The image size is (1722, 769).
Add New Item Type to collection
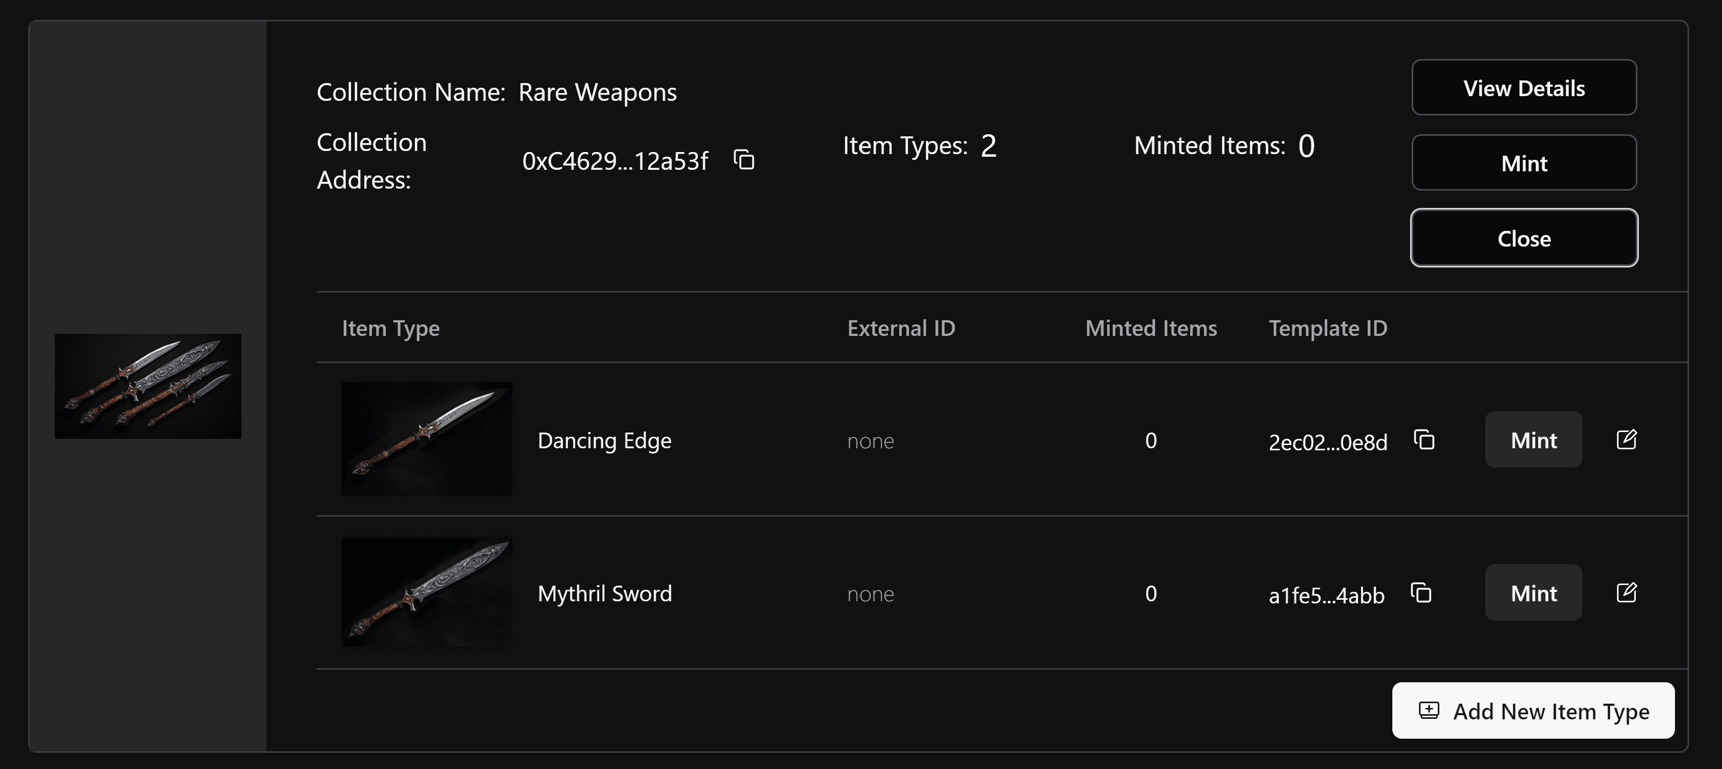point(1533,711)
